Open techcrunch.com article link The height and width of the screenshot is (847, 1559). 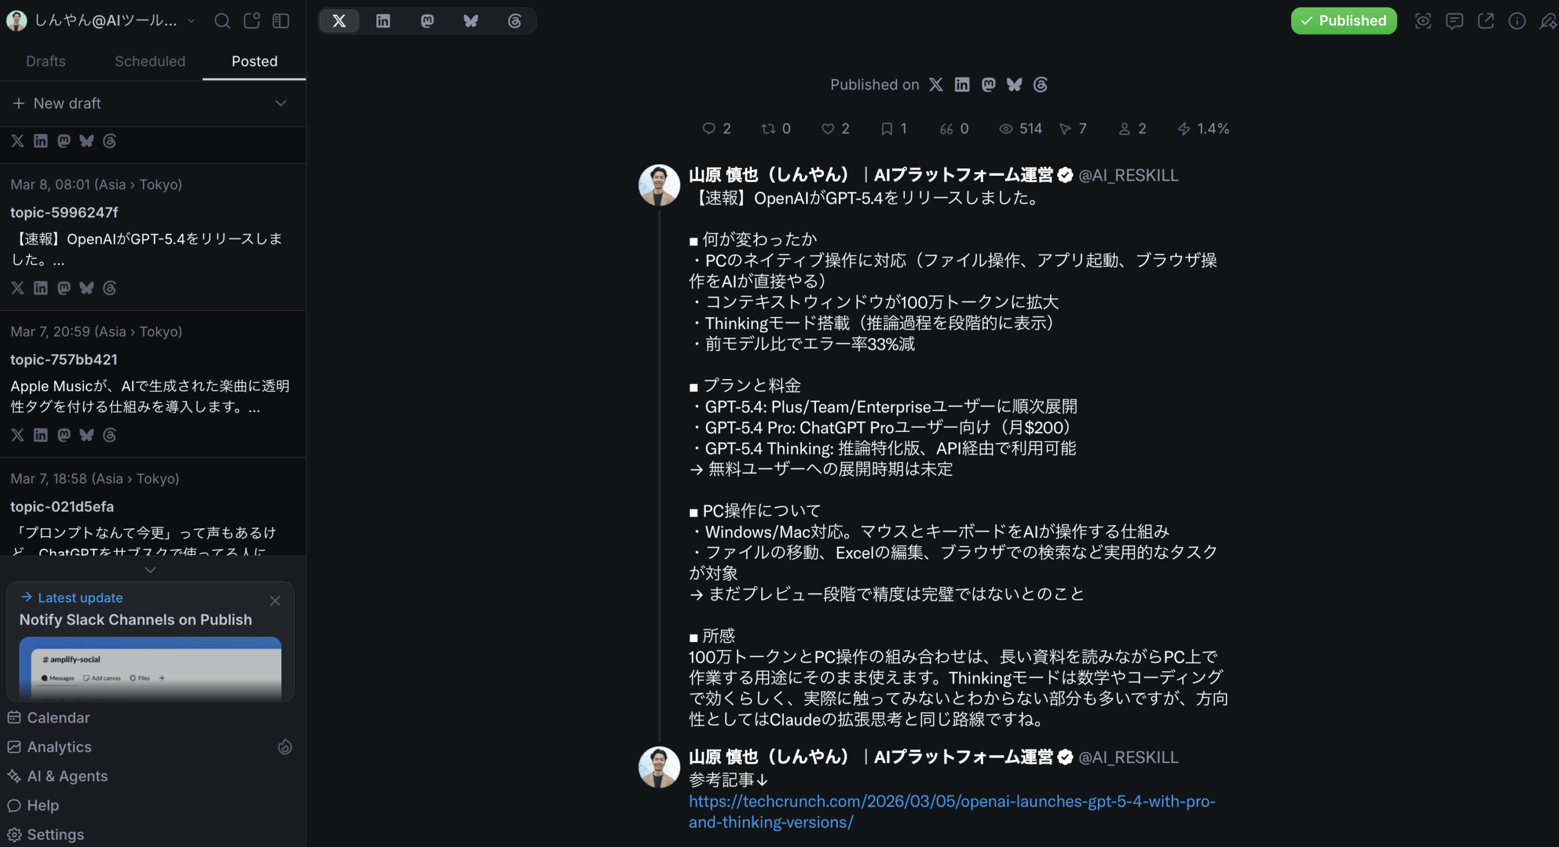pos(952,812)
